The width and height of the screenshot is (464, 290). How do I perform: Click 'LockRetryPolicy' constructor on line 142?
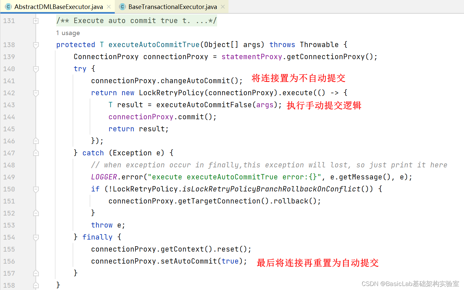pos(172,93)
